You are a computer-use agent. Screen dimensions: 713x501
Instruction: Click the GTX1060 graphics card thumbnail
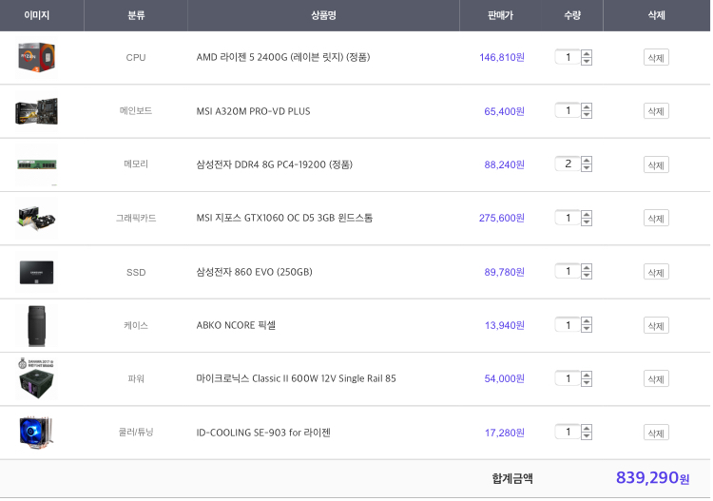tap(36, 218)
